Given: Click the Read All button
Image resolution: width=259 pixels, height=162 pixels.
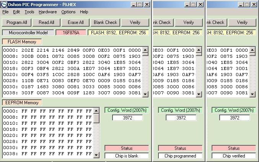Looking at the screenshot, I should pos(46,22).
